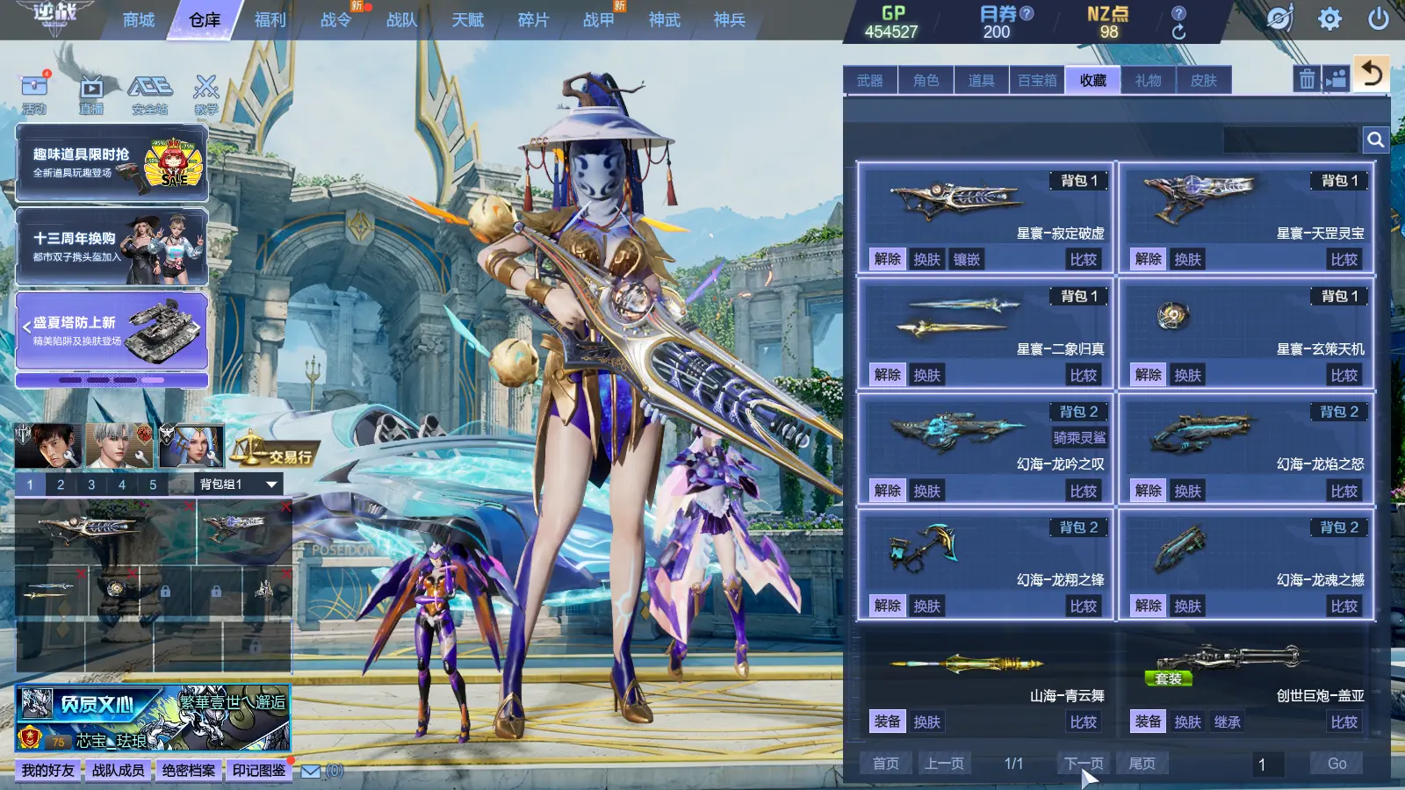Click the dual swords loadout slot
Screen dimensions: 1405x790
point(51,591)
